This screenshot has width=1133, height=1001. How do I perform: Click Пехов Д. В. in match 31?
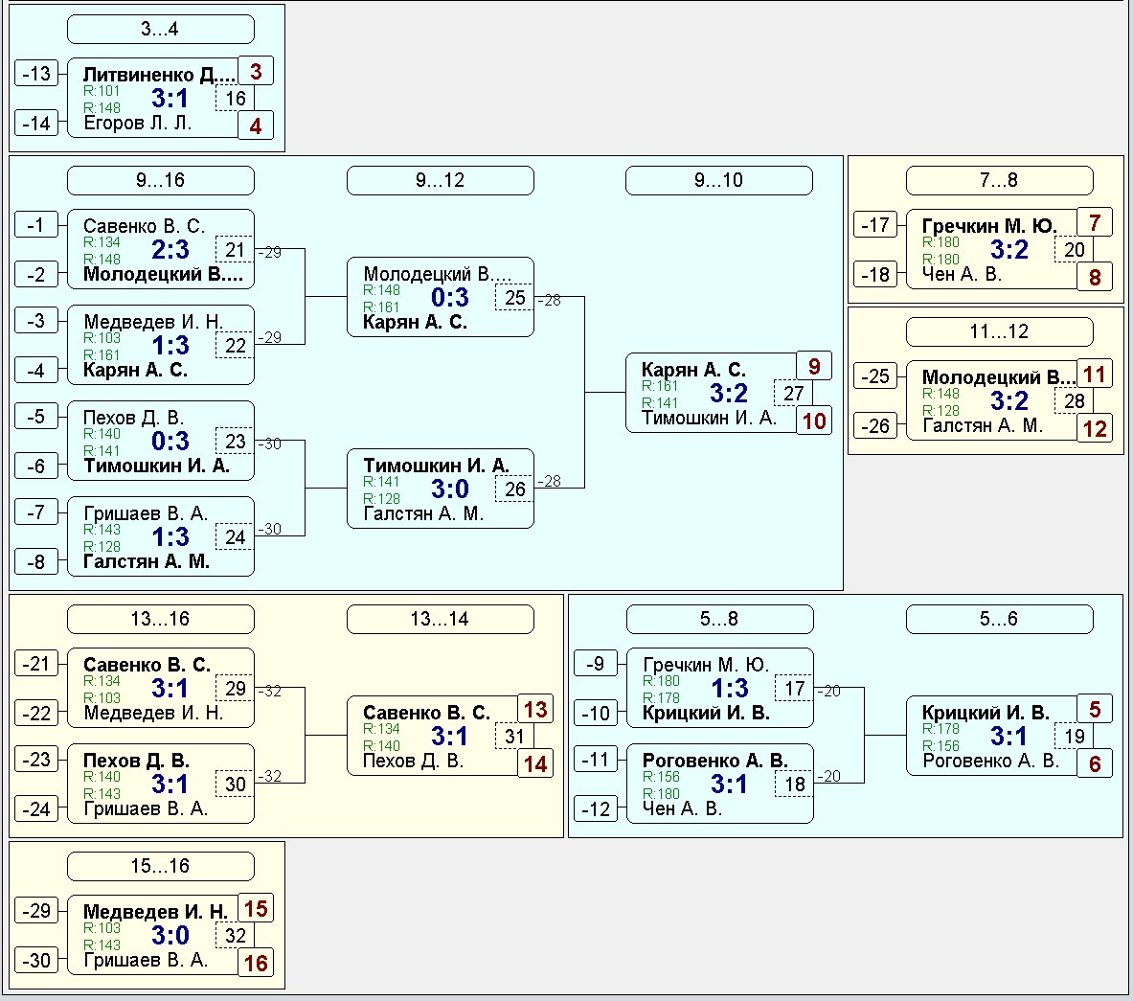pyautogui.click(x=413, y=762)
